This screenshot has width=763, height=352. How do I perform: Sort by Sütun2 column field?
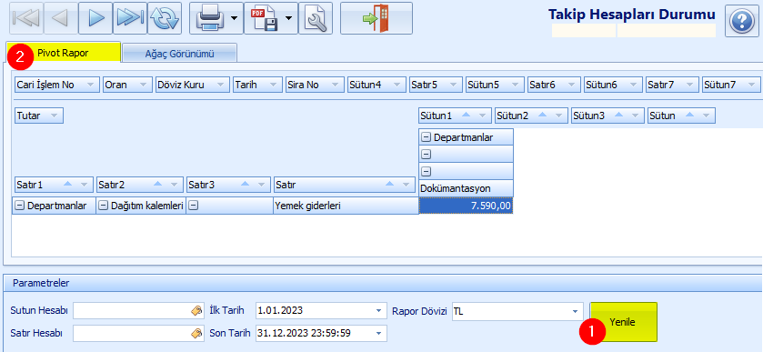point(543,116)
